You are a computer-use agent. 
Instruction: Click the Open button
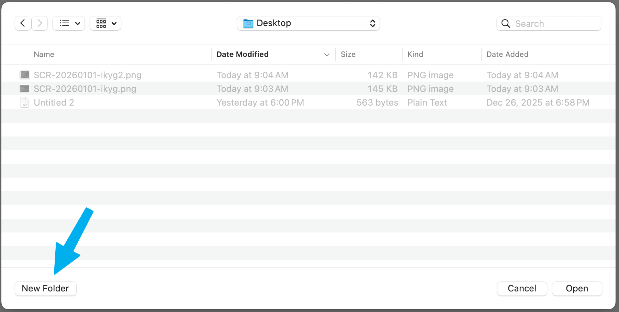point(577,288)
